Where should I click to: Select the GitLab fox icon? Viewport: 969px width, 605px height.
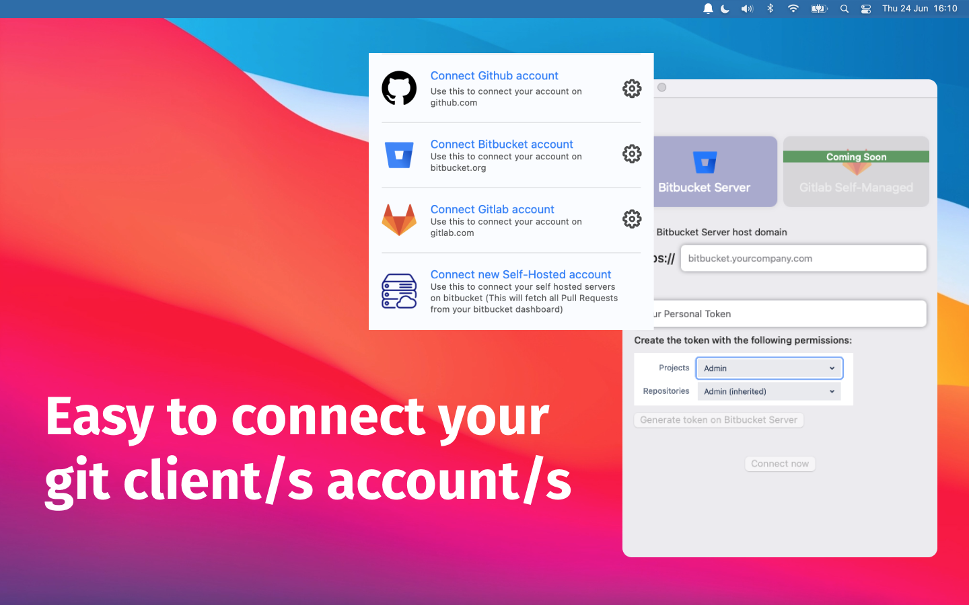[399, 220]
